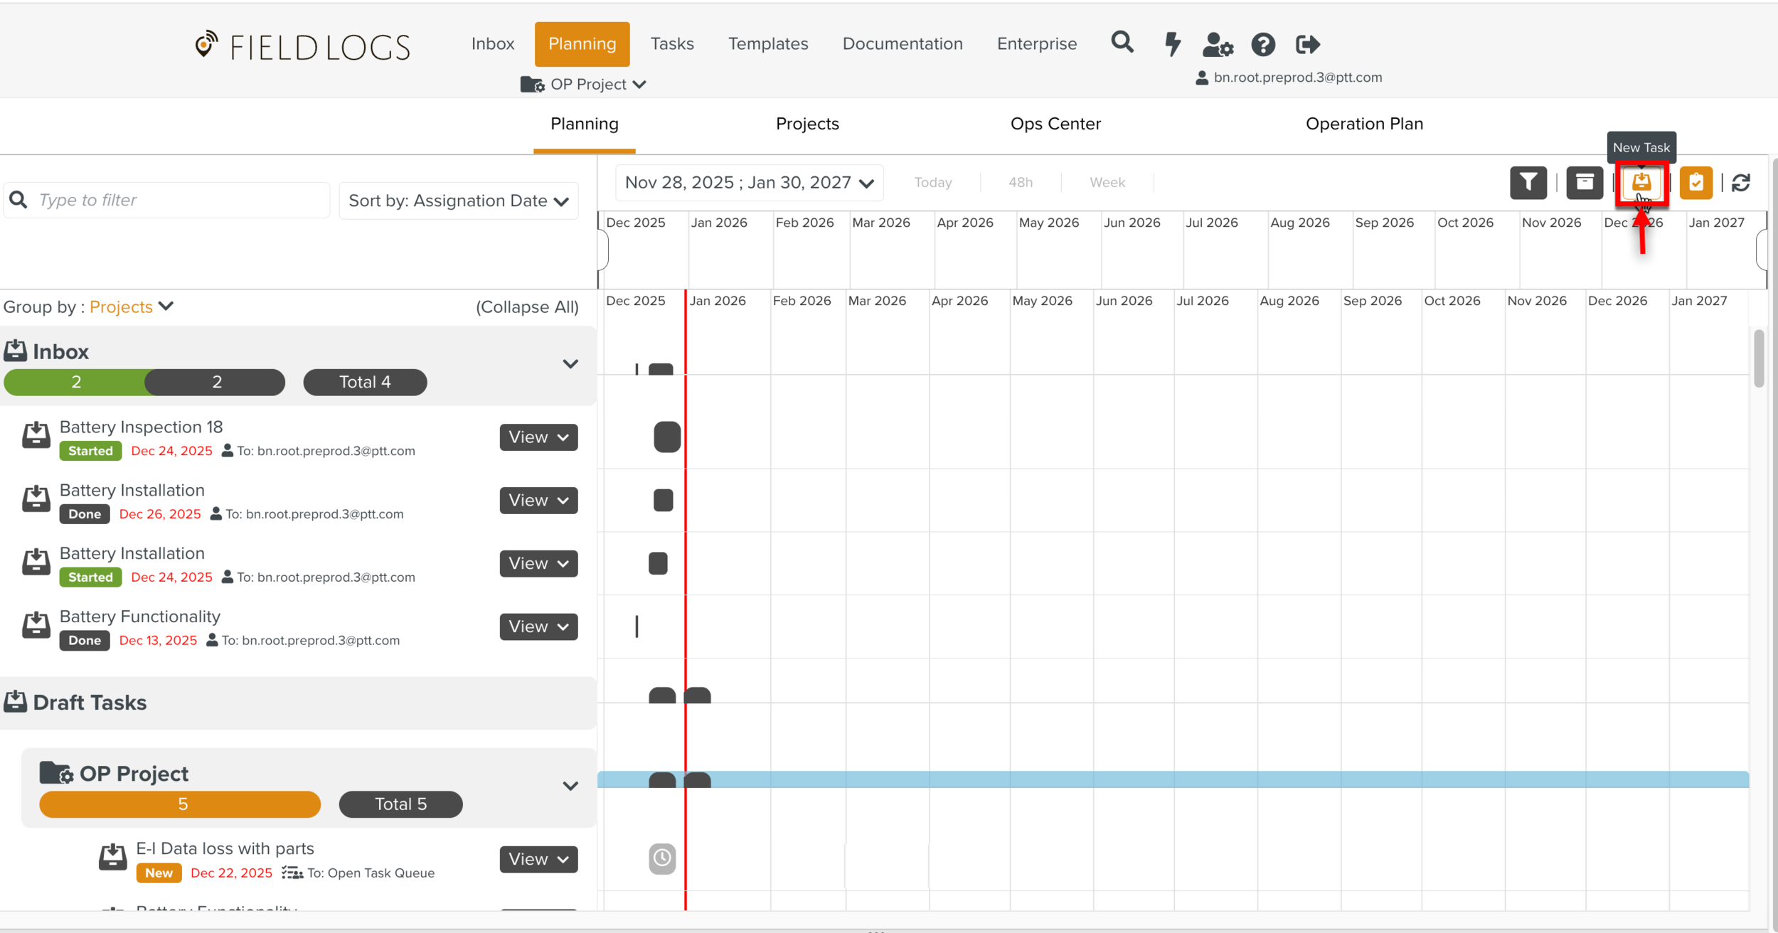
Task: Click View button for Battery Inspection 18
Action: pos(538,437)
